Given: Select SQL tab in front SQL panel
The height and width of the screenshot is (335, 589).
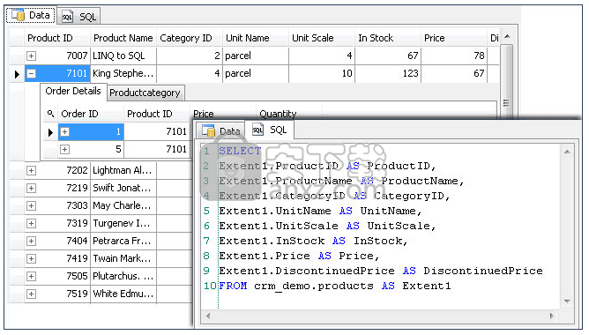Looking at the screenshot, I should pyautogui.click(x=269, y=130).
